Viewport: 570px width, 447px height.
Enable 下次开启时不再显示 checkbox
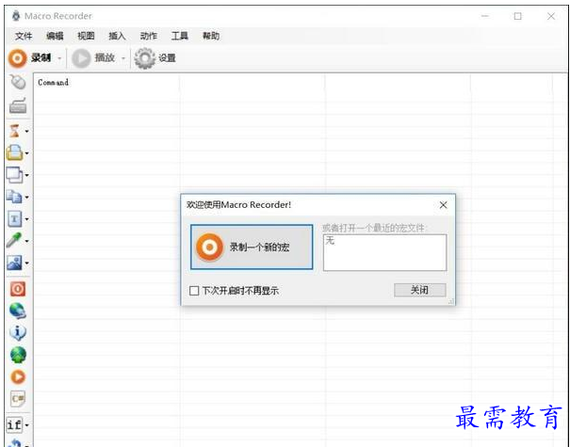click(194, 291)
